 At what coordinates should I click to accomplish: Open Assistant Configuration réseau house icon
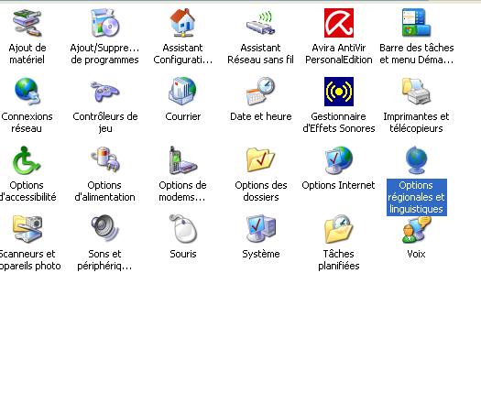click(x=183, y=23)
